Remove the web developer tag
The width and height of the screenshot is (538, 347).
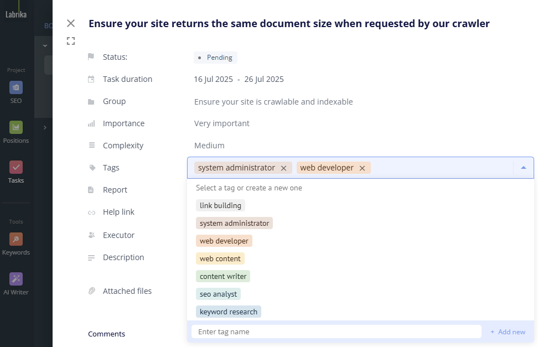[x=363, y=168]
